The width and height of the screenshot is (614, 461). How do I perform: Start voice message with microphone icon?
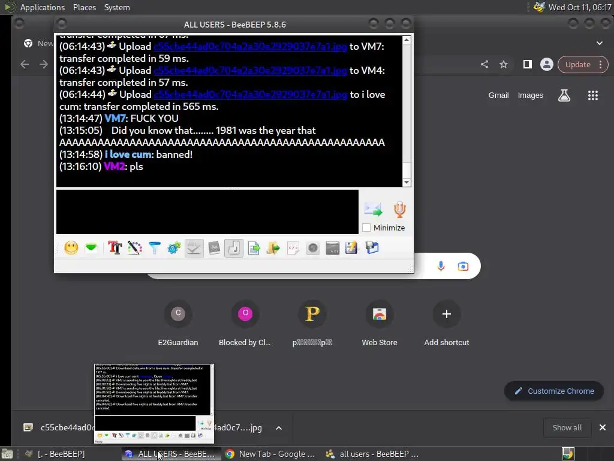[x=399, y=209]
